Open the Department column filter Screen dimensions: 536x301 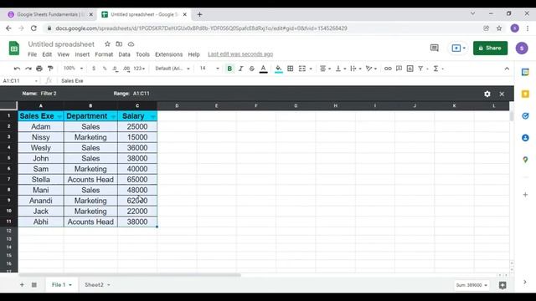113,117
